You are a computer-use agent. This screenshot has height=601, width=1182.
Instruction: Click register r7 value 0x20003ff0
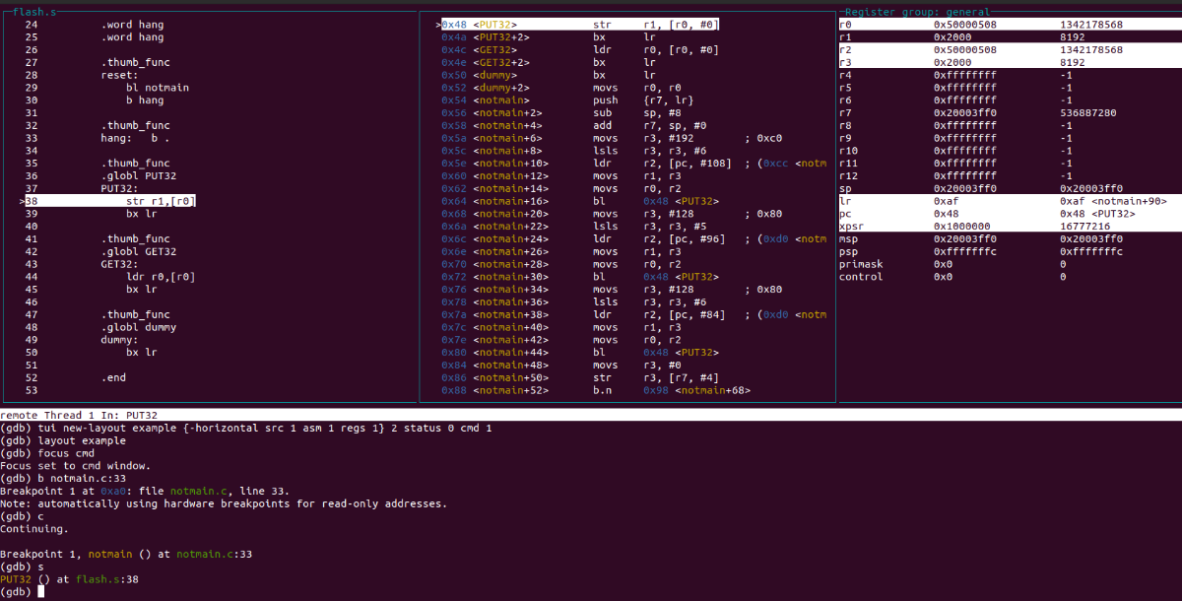[964, 112]
